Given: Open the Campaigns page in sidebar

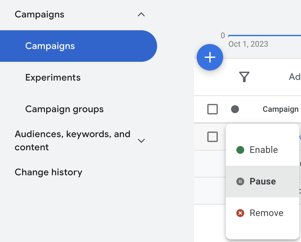Looking at the screenshot, I should (x=50, y=46).
